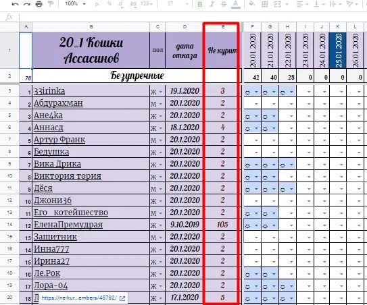
Task: Select the Безупречные section heading cell
Action: [x=137, y=76]
